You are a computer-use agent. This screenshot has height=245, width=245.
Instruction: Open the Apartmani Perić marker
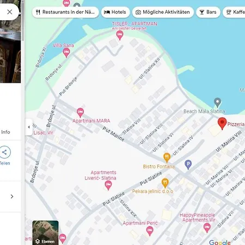pyautogui.click(x=150, y=231)
